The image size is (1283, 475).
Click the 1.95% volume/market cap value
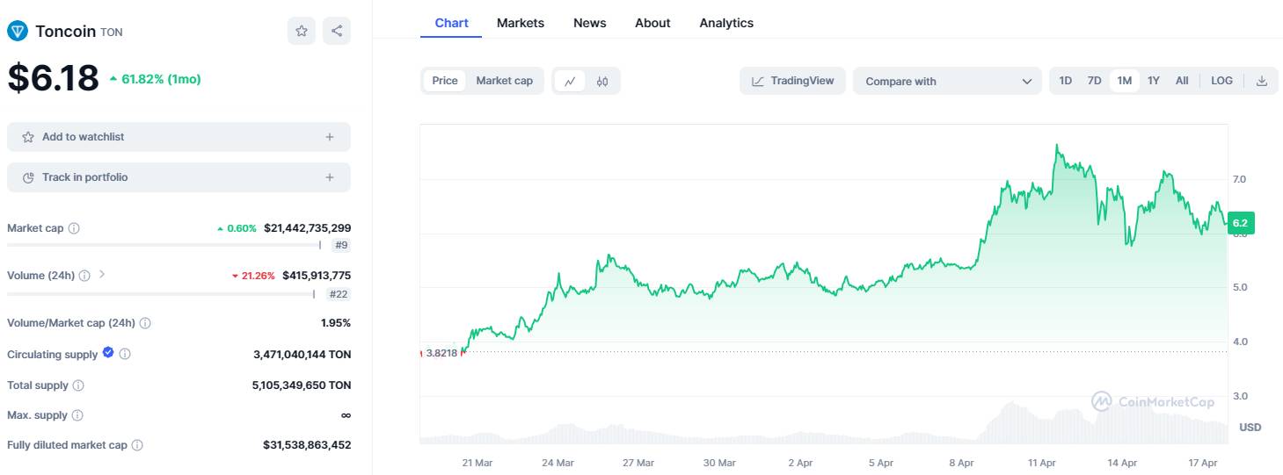[x=336, y=323]
